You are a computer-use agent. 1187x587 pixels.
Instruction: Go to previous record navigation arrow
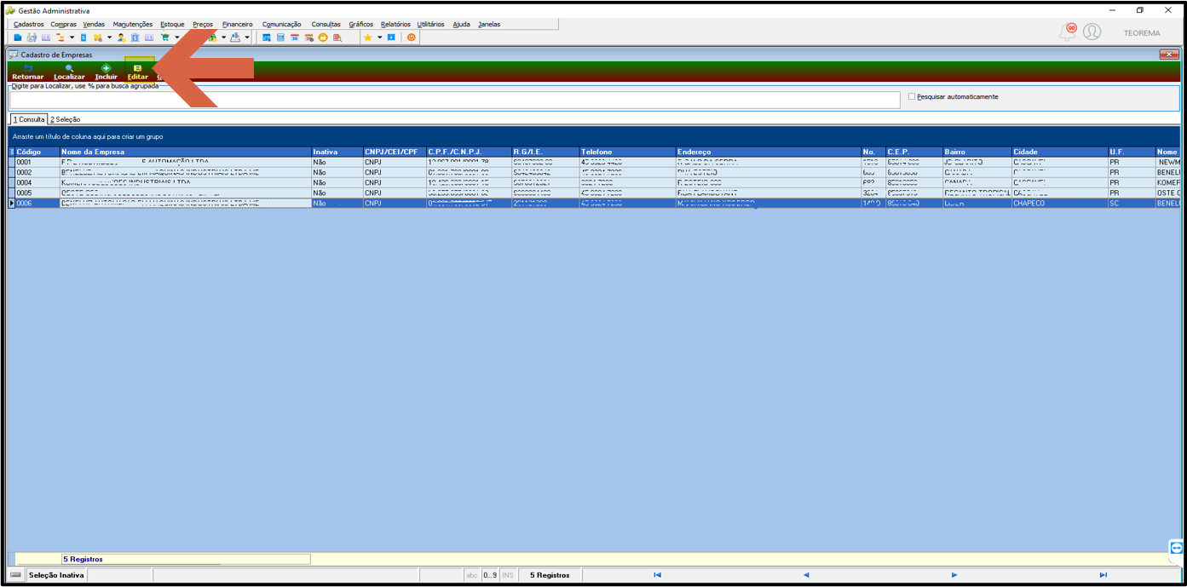[x=806, y=575]
